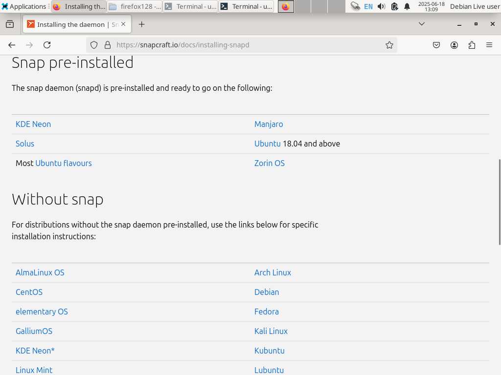
Task: Open the Applications menu in the panel
Action: tap(24, 6)
